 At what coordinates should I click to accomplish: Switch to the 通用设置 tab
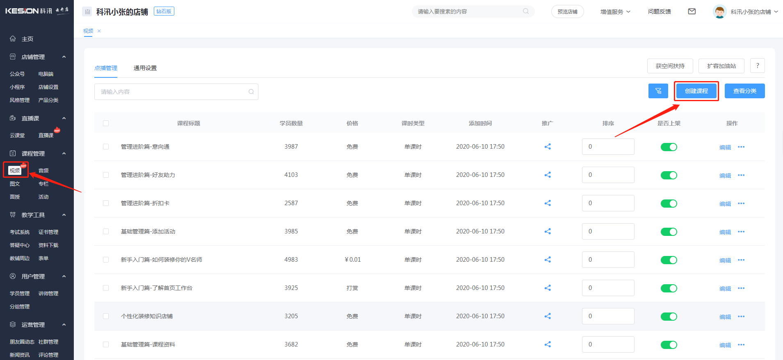point(145,68)
